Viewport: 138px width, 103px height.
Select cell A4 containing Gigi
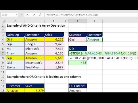point(15,39)
